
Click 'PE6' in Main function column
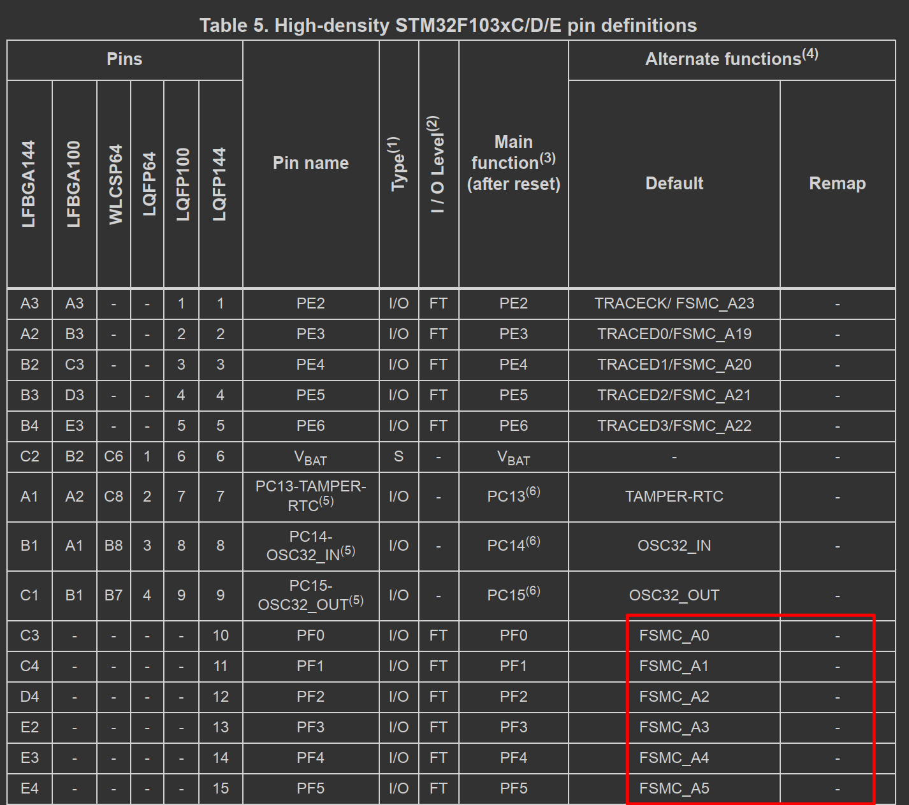tap(514, 426)
